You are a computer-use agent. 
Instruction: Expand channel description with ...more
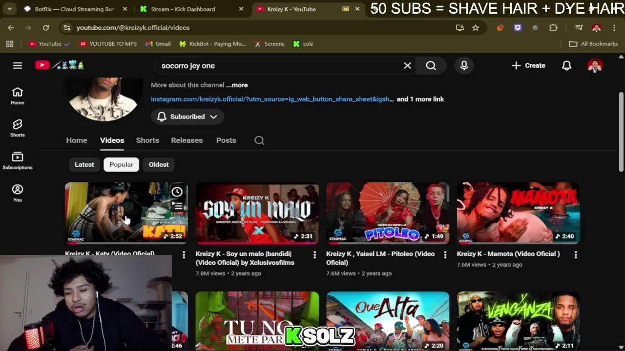(237, 85)
